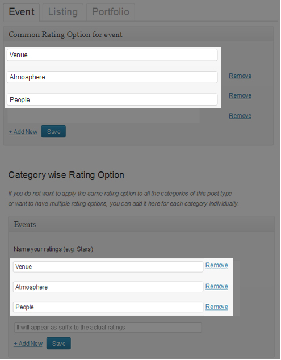Remove People rating from Events category

216,307
